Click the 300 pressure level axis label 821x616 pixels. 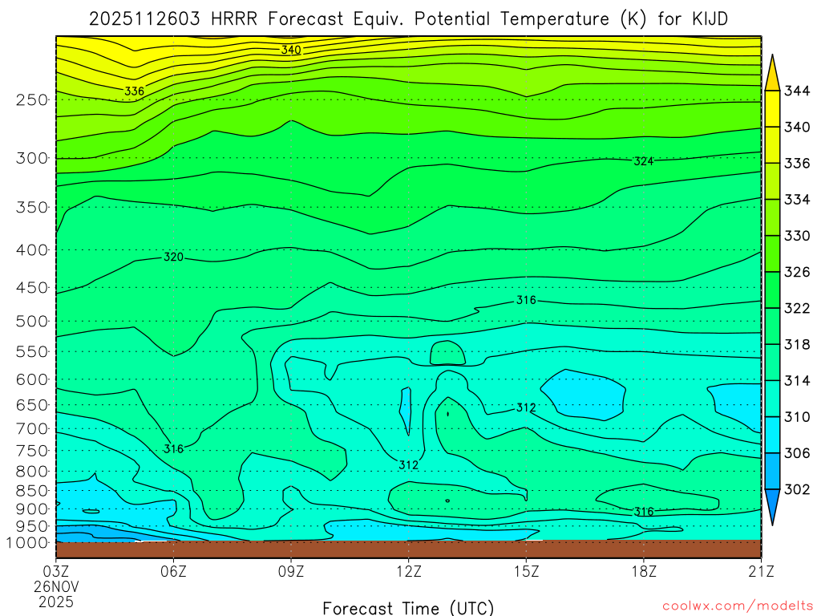coord(32,158)
